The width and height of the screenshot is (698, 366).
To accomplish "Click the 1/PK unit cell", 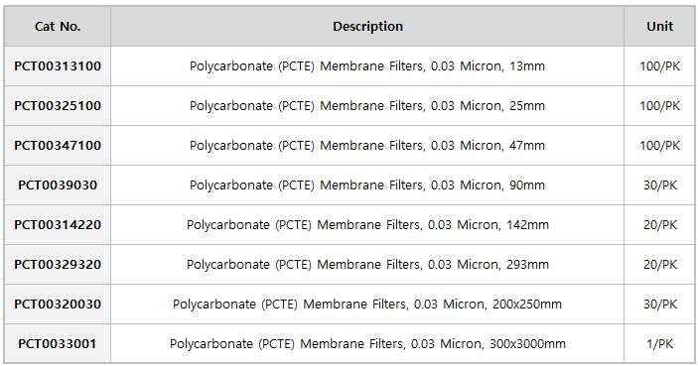I will [x=659, y=344].
